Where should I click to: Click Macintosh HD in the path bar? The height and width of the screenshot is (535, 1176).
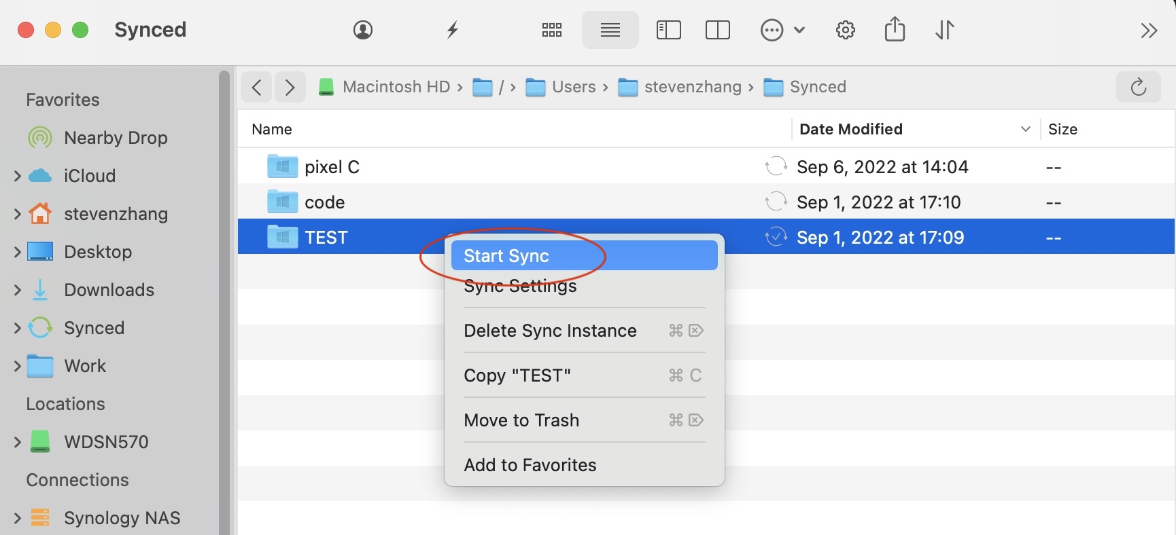384,87
